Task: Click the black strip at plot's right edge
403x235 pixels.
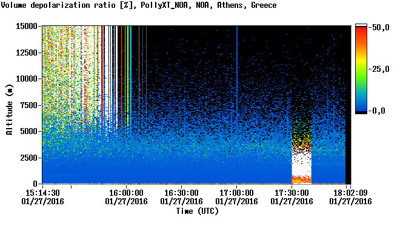Action: click(348, 105)
